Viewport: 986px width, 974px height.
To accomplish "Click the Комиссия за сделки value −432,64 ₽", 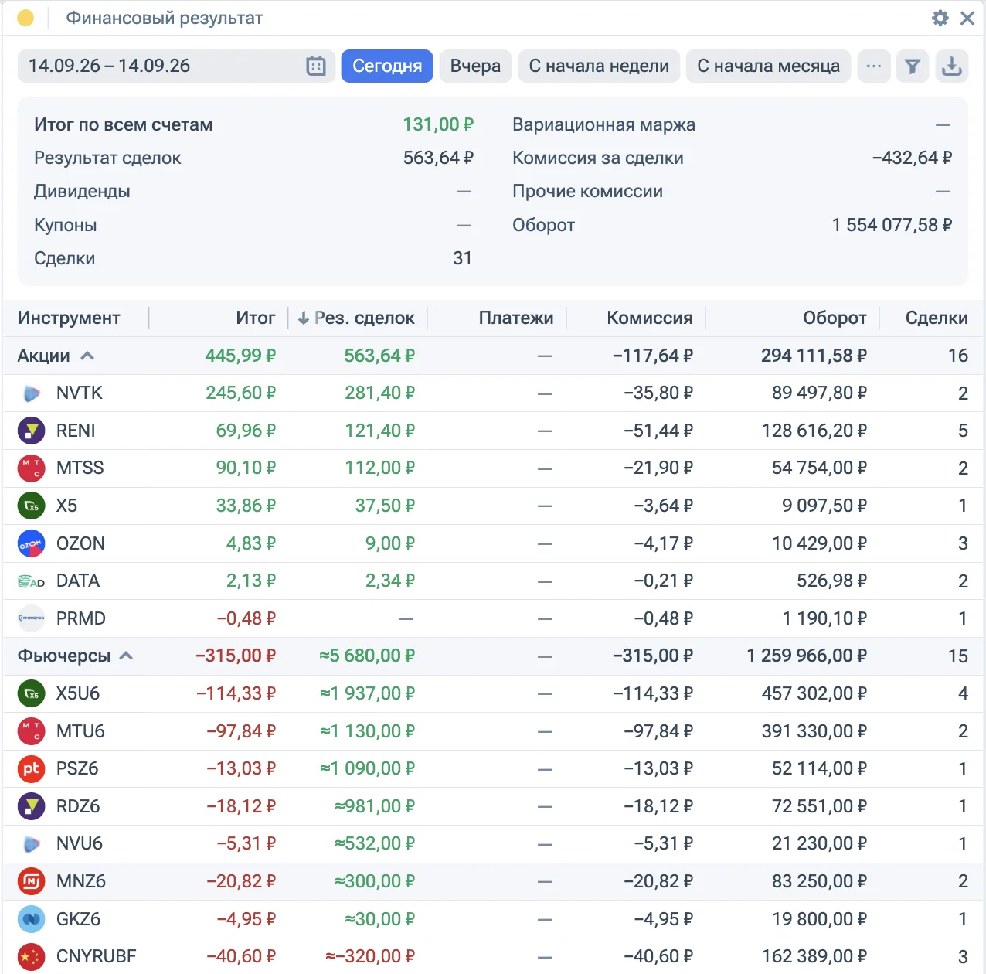I will [912, 158].
